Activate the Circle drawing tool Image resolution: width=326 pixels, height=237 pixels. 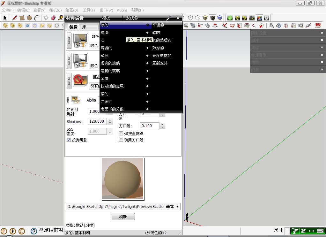tap(29, 18)
